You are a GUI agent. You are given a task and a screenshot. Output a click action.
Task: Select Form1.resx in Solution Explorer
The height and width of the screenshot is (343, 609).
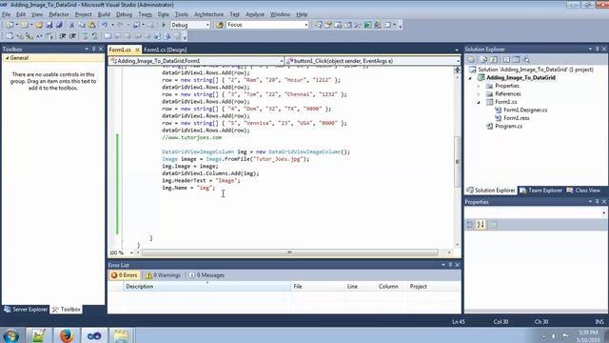(516, 118)
